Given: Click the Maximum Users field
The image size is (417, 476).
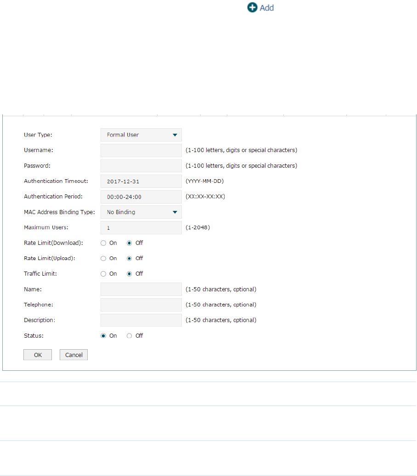Looking at the screenshot, I should [x=141, y=228].
